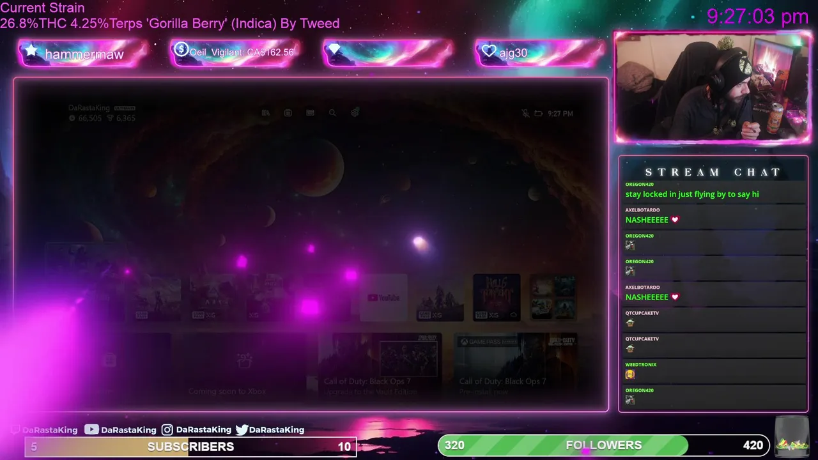Click the controller battery icon near 9:27 PM
The height and width of the screenshot is (460, 818).
coord(538,114)
